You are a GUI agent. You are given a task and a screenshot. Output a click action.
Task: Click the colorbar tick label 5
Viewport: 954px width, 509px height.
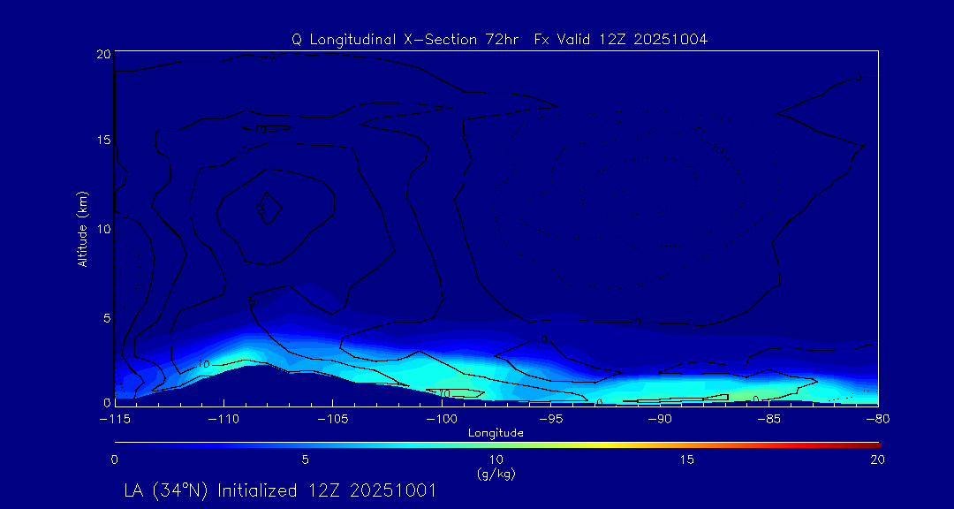tap(305, 460)
